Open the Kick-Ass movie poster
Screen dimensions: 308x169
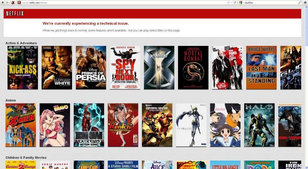pyautogui.click(x=23, y=68)
